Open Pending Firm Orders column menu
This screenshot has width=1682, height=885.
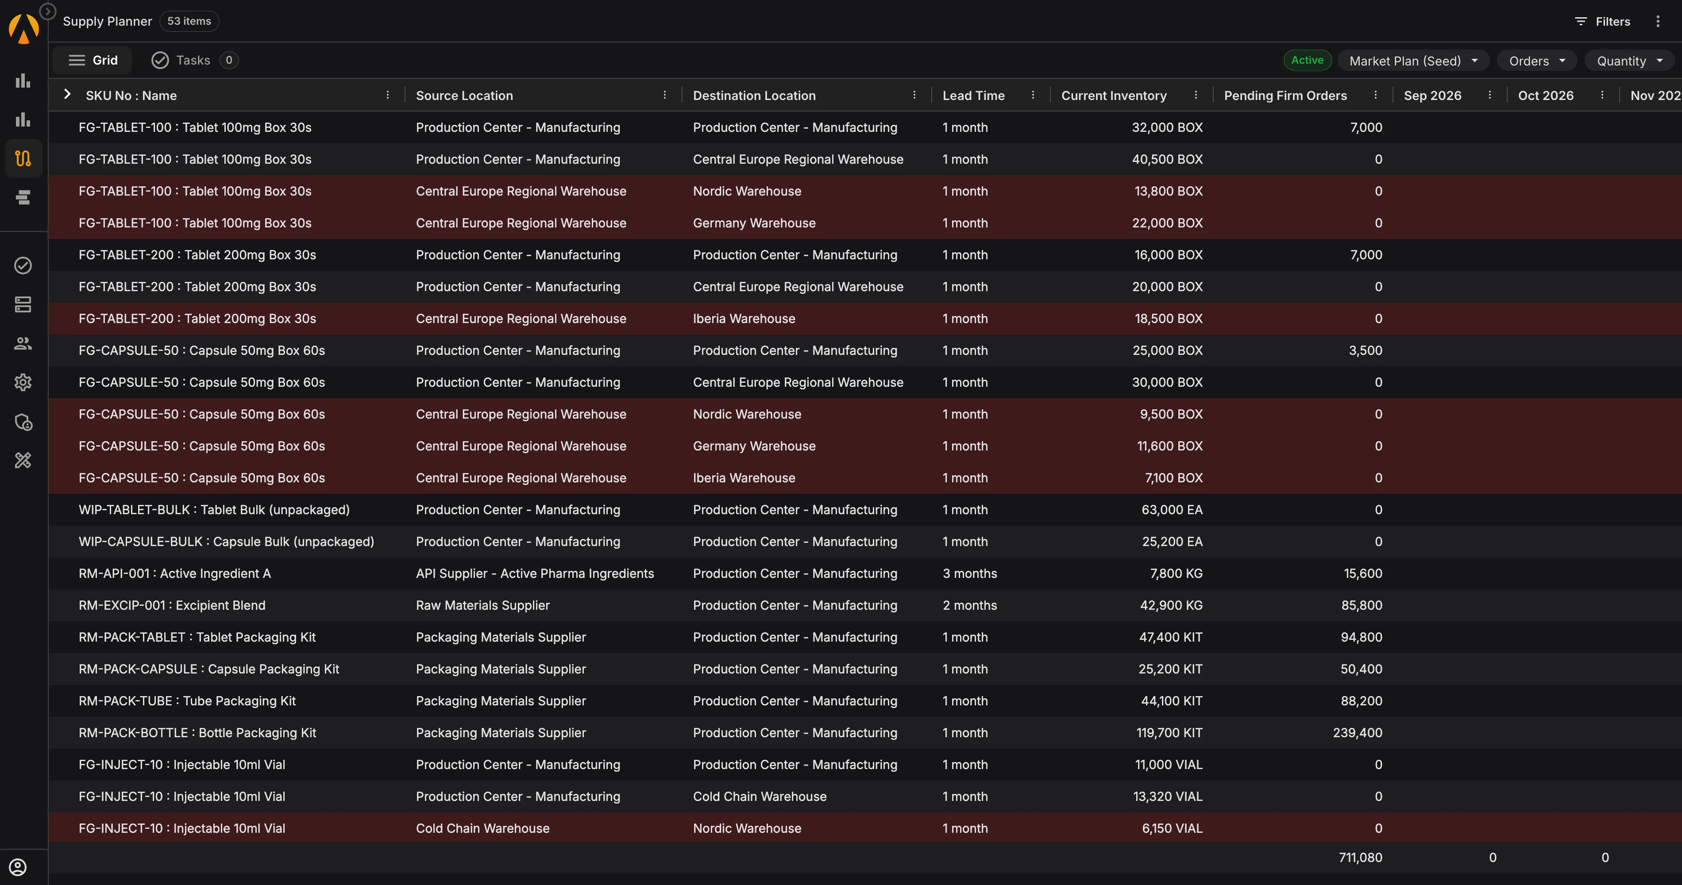click(x=1375, y=95)
